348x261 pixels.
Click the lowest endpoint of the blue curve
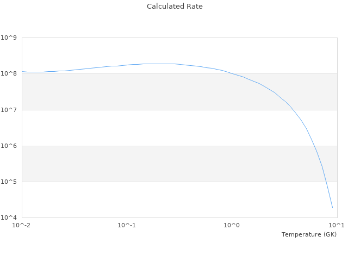(x=332, y=207)
